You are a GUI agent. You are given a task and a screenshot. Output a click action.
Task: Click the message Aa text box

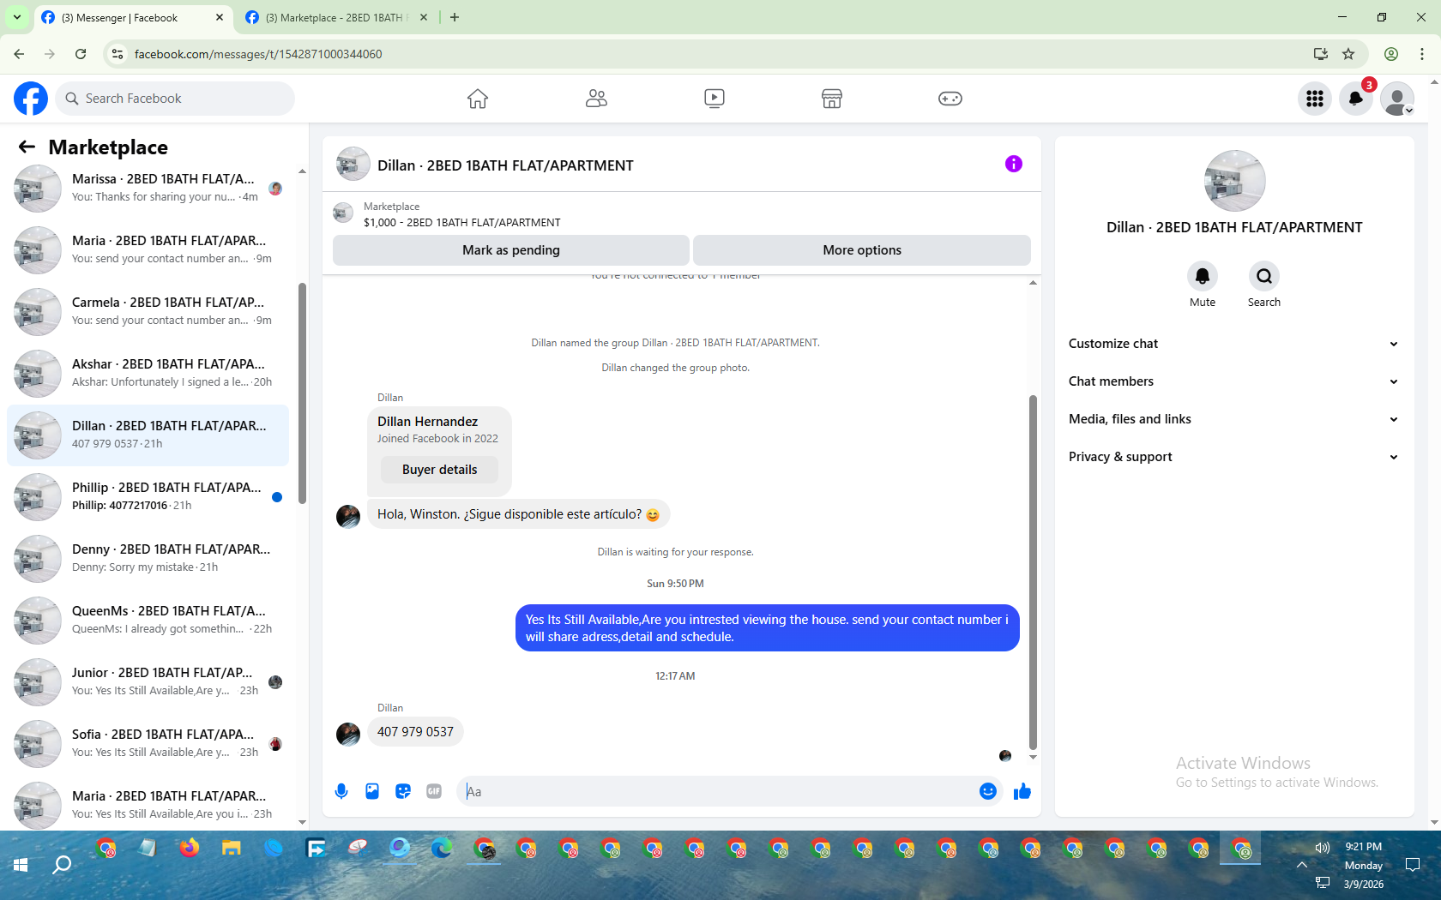716,791
